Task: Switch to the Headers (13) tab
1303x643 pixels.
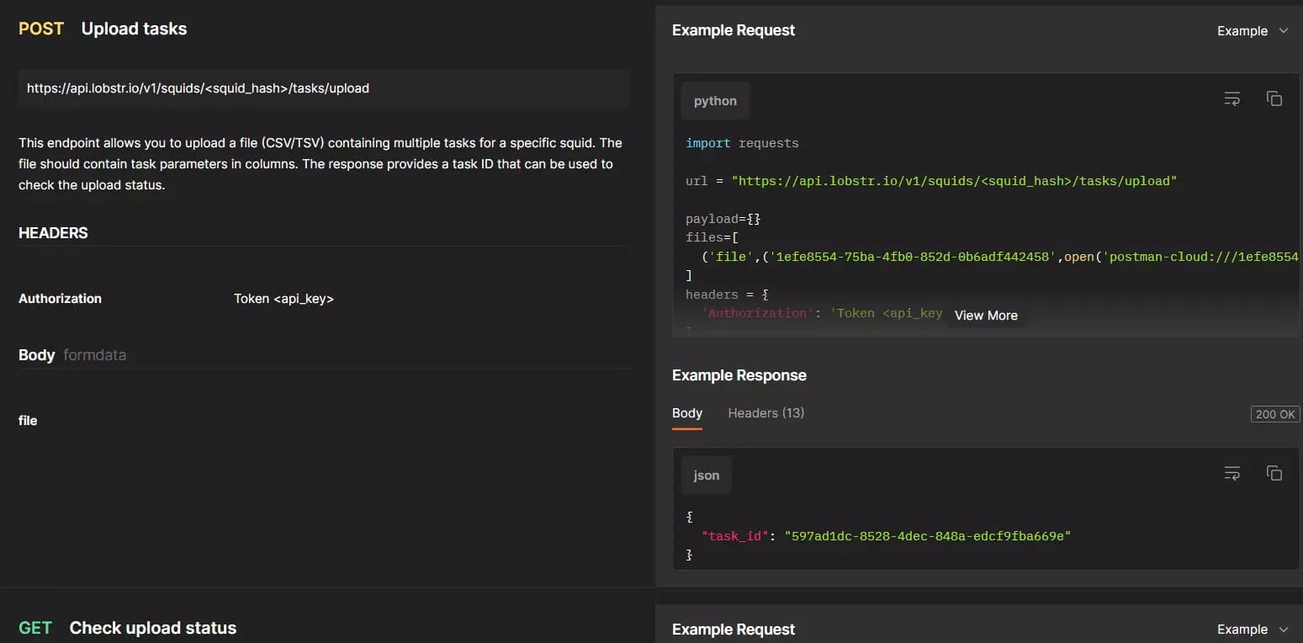Action: click(765, 413)
